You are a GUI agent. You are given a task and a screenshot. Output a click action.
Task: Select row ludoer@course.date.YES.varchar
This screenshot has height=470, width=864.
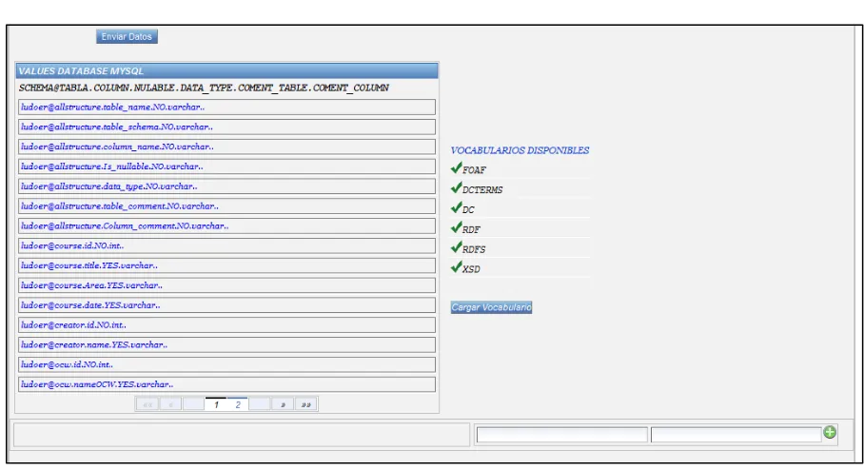(226, 305)
